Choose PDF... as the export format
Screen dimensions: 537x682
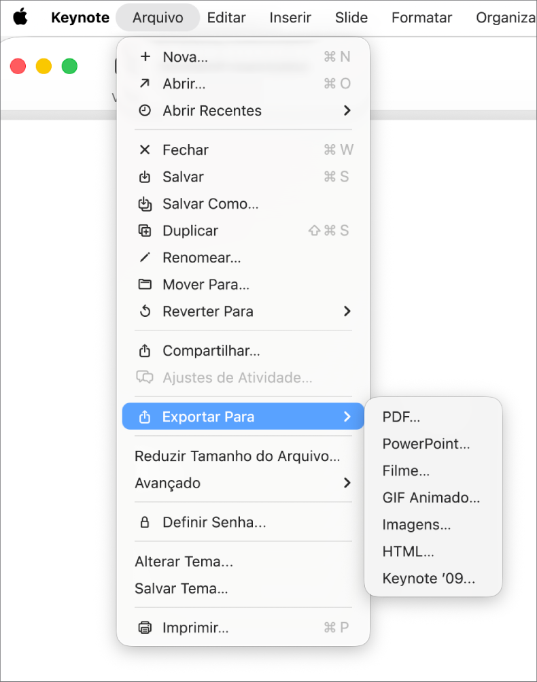401,417
